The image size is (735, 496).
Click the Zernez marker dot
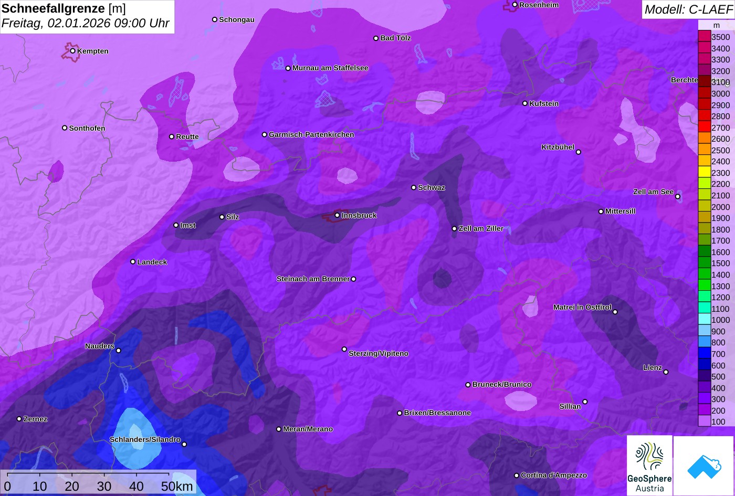[19, 419]
